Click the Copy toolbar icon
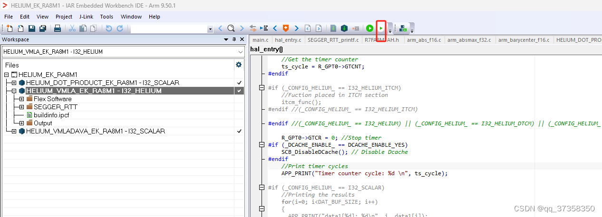Screen dimensions: 602x217 tap(83, 28)
